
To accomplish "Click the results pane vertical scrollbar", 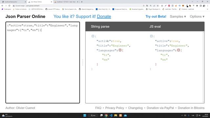I will click(203, 67).
